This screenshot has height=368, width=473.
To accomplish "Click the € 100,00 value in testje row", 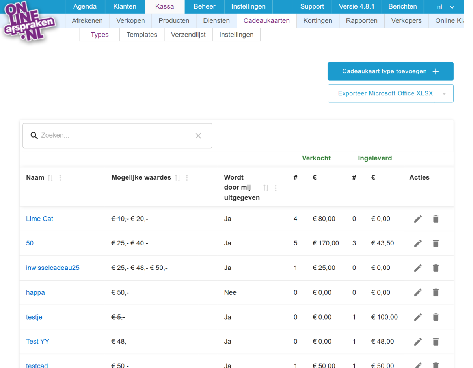I will point(384,317).
